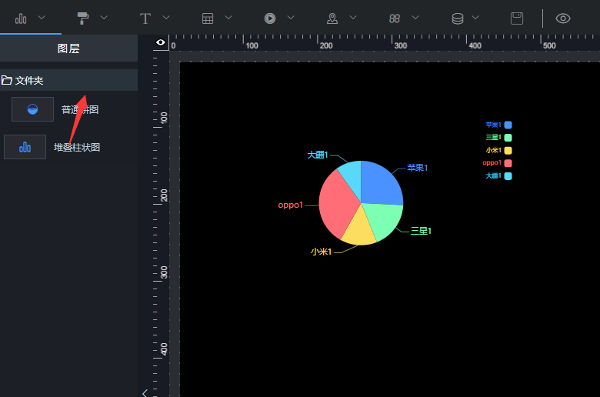
Task: Toggle the oppo1 legend red swatch
Action: (508, 163)
